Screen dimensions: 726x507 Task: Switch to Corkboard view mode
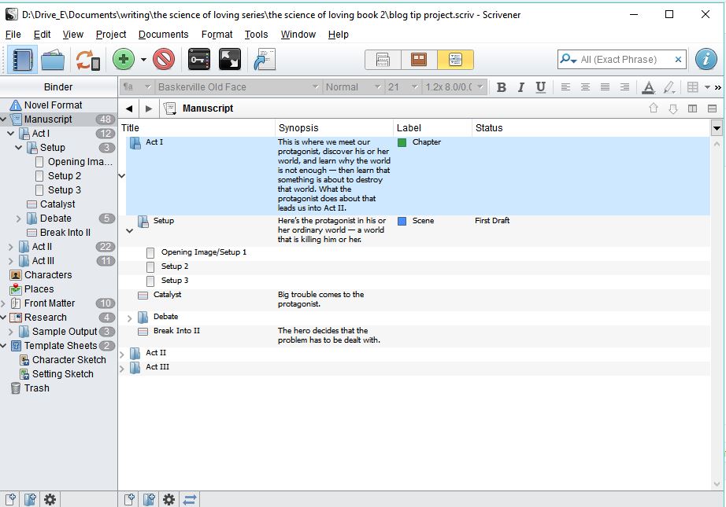419,60
